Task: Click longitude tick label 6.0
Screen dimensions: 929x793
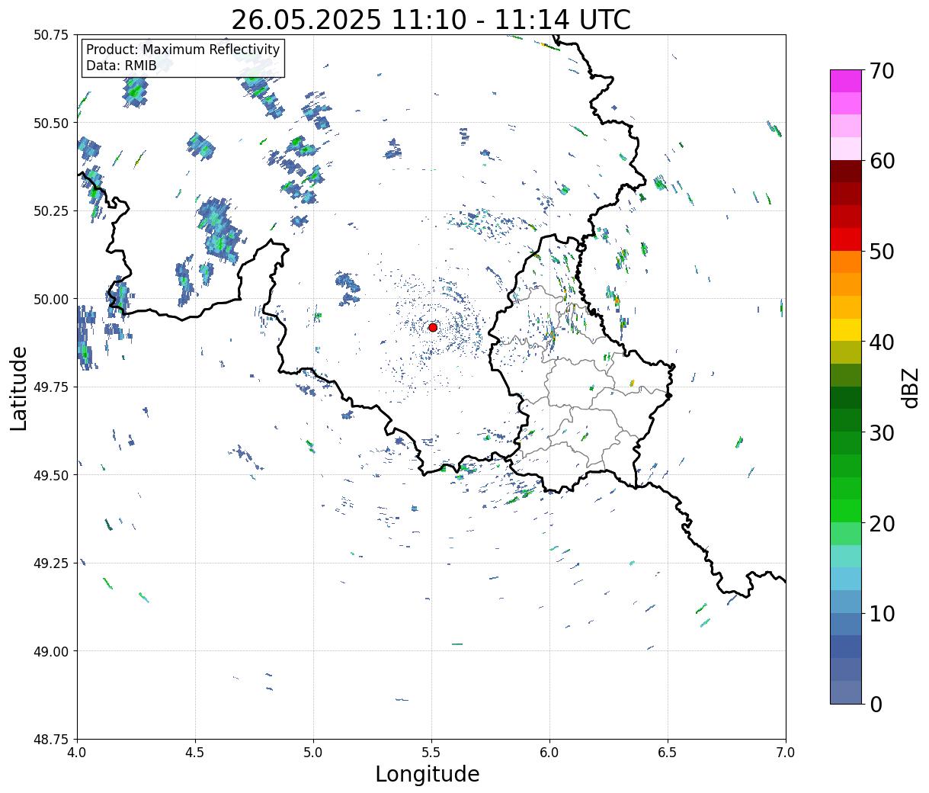Action: pyautogui.click(x=549, y=753)
